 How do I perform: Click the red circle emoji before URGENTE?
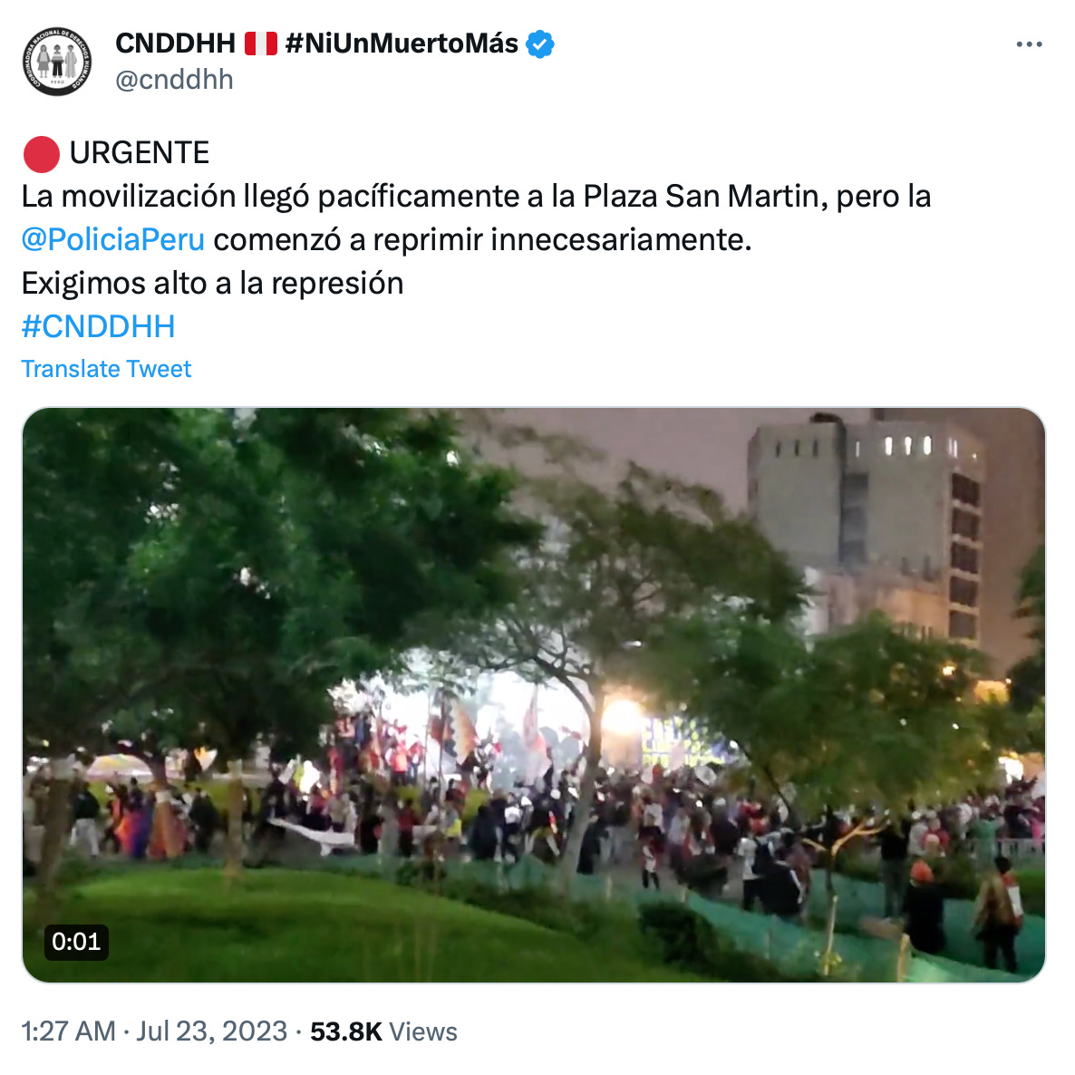tap(41, 153)
